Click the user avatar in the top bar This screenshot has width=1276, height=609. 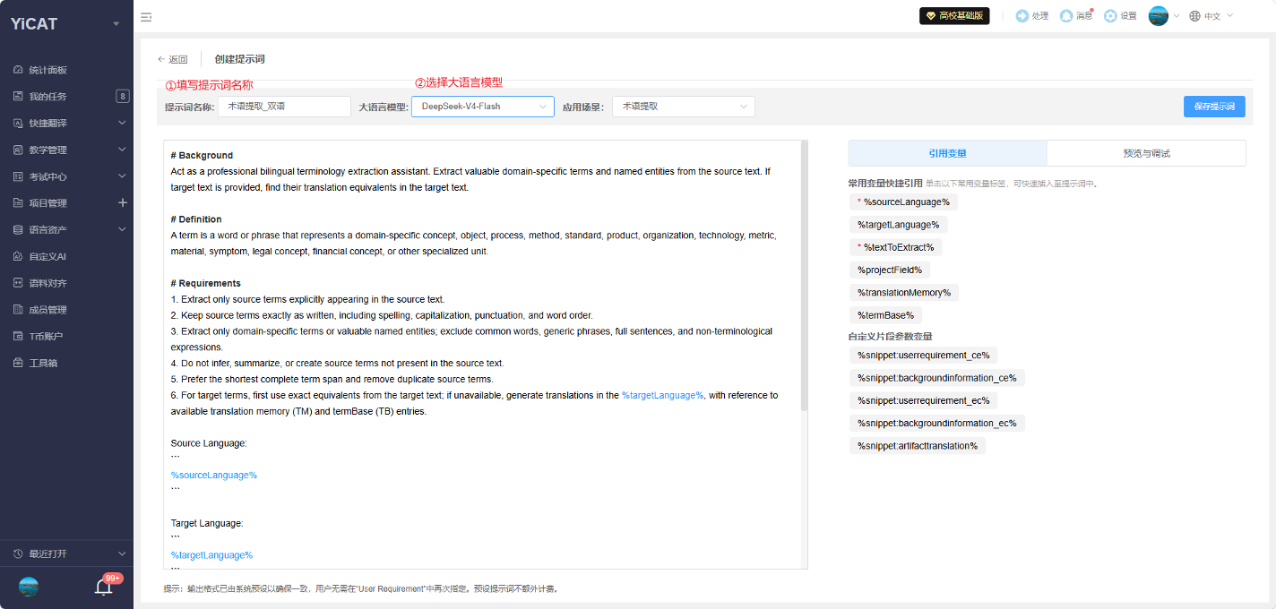(1159, 16)
